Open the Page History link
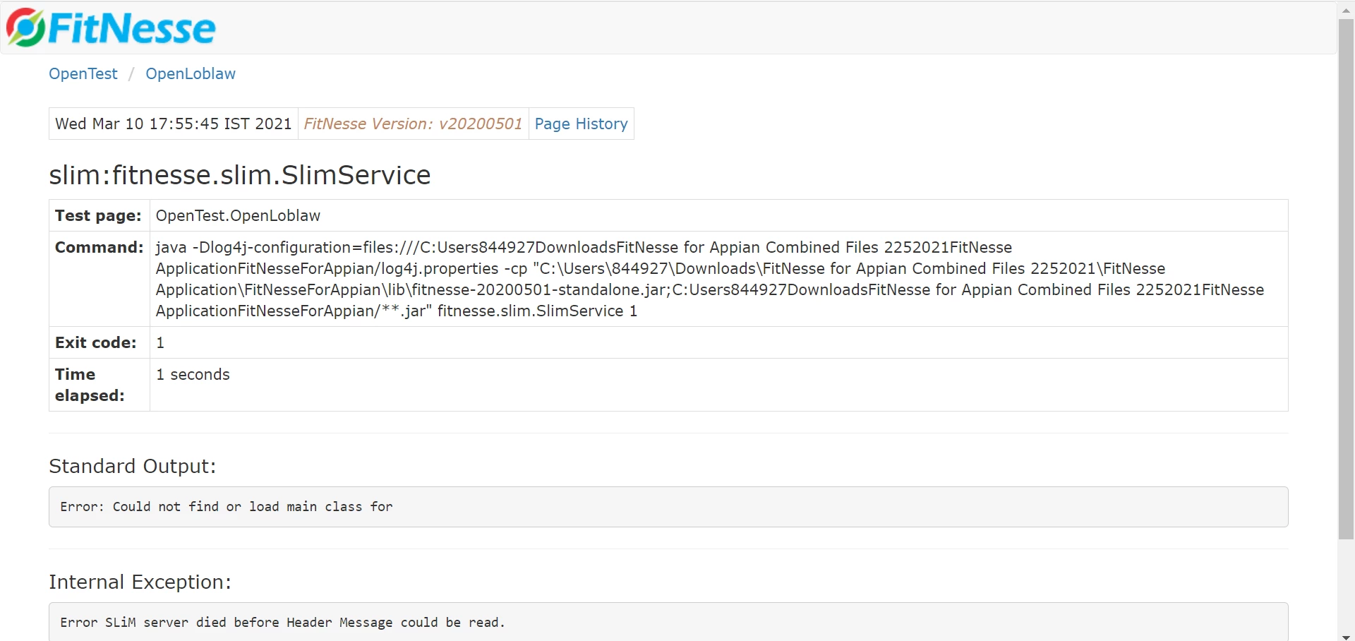Image resolution: width=1355 pixels, height=641 pixels. [581, 124]
